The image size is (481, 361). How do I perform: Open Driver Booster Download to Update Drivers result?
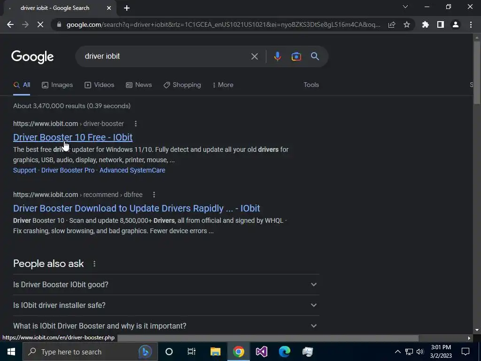click(x=137, y=208)
